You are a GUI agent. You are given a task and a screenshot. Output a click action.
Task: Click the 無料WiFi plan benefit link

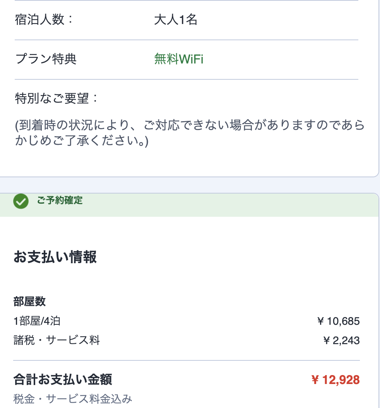(x=179, y=59)
